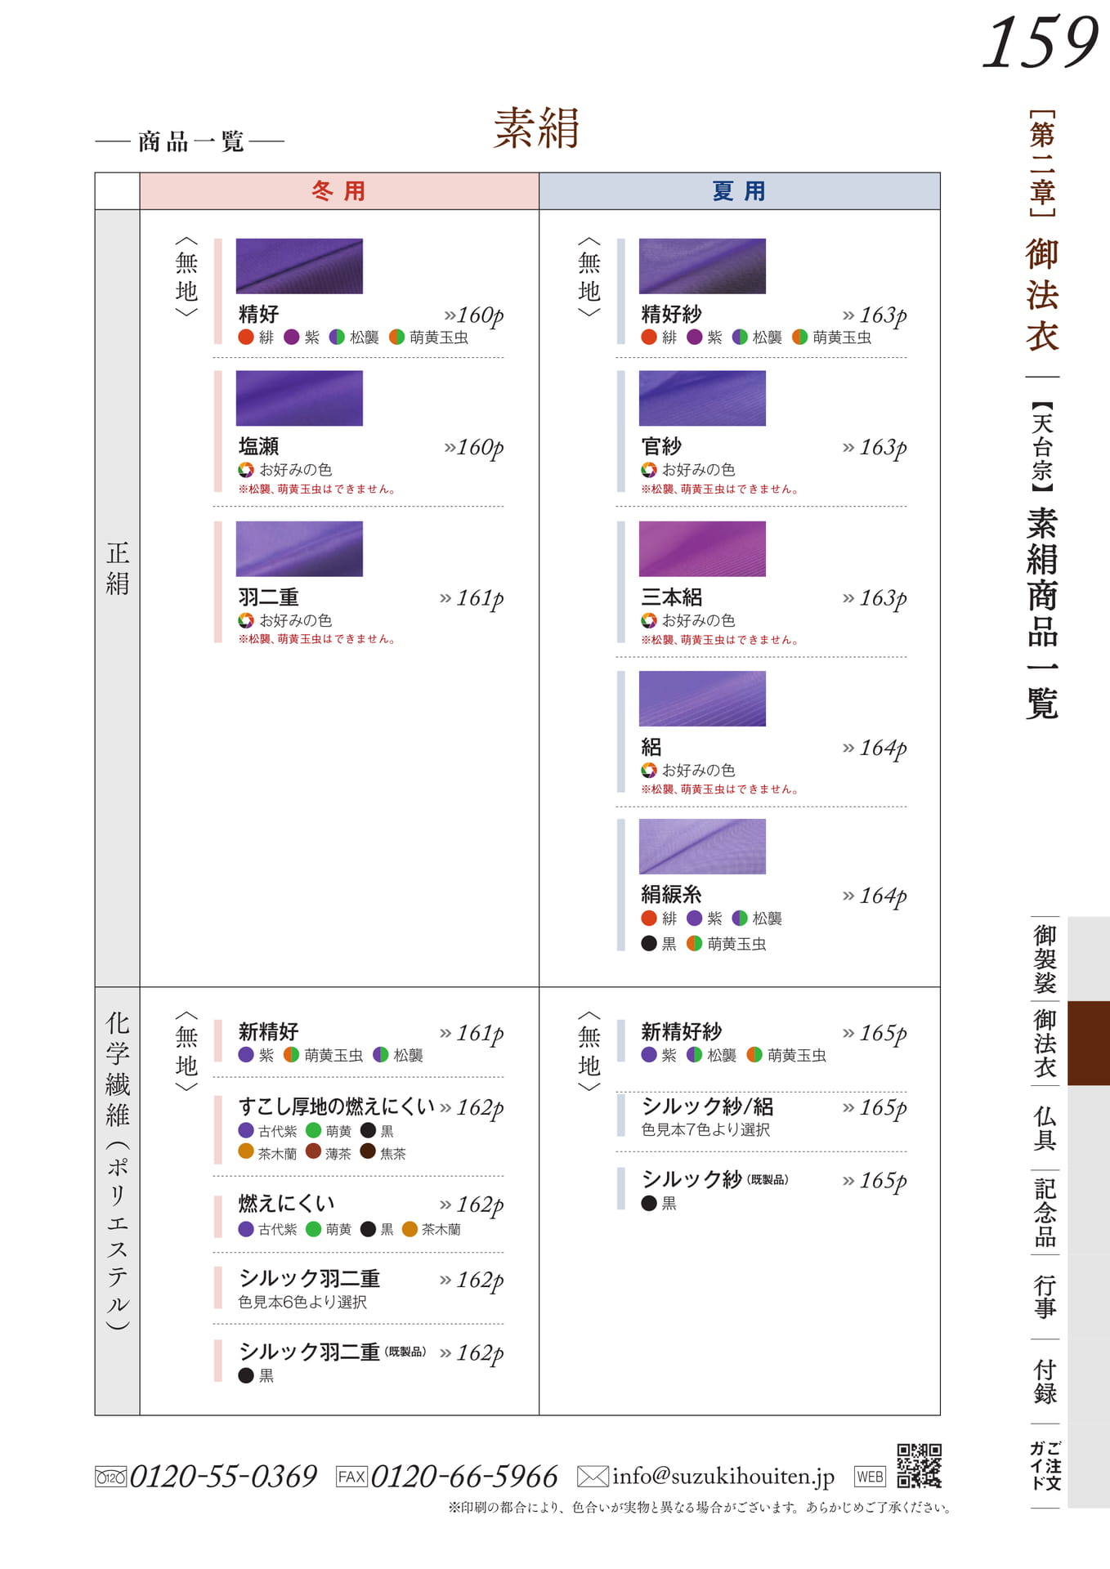1110x1569 pixels.
Task: Click the 羽二重 fabric thumbnail
Action: (299, 548)
